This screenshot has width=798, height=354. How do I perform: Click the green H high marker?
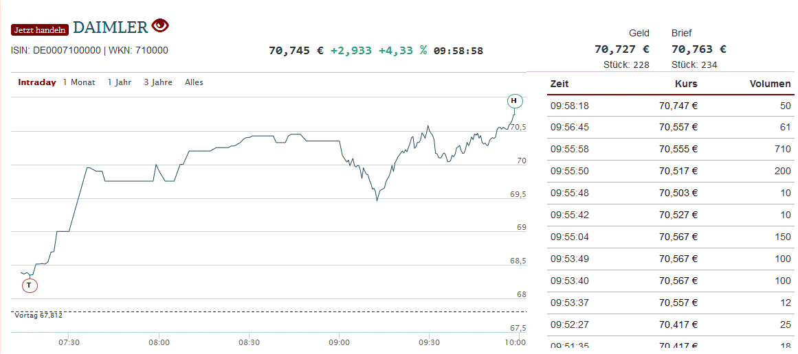[513, 102]
